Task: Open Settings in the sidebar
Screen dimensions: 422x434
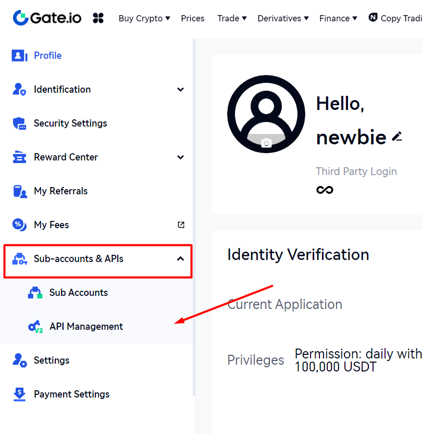Action: pyautogui.click(x=51, y=361)
